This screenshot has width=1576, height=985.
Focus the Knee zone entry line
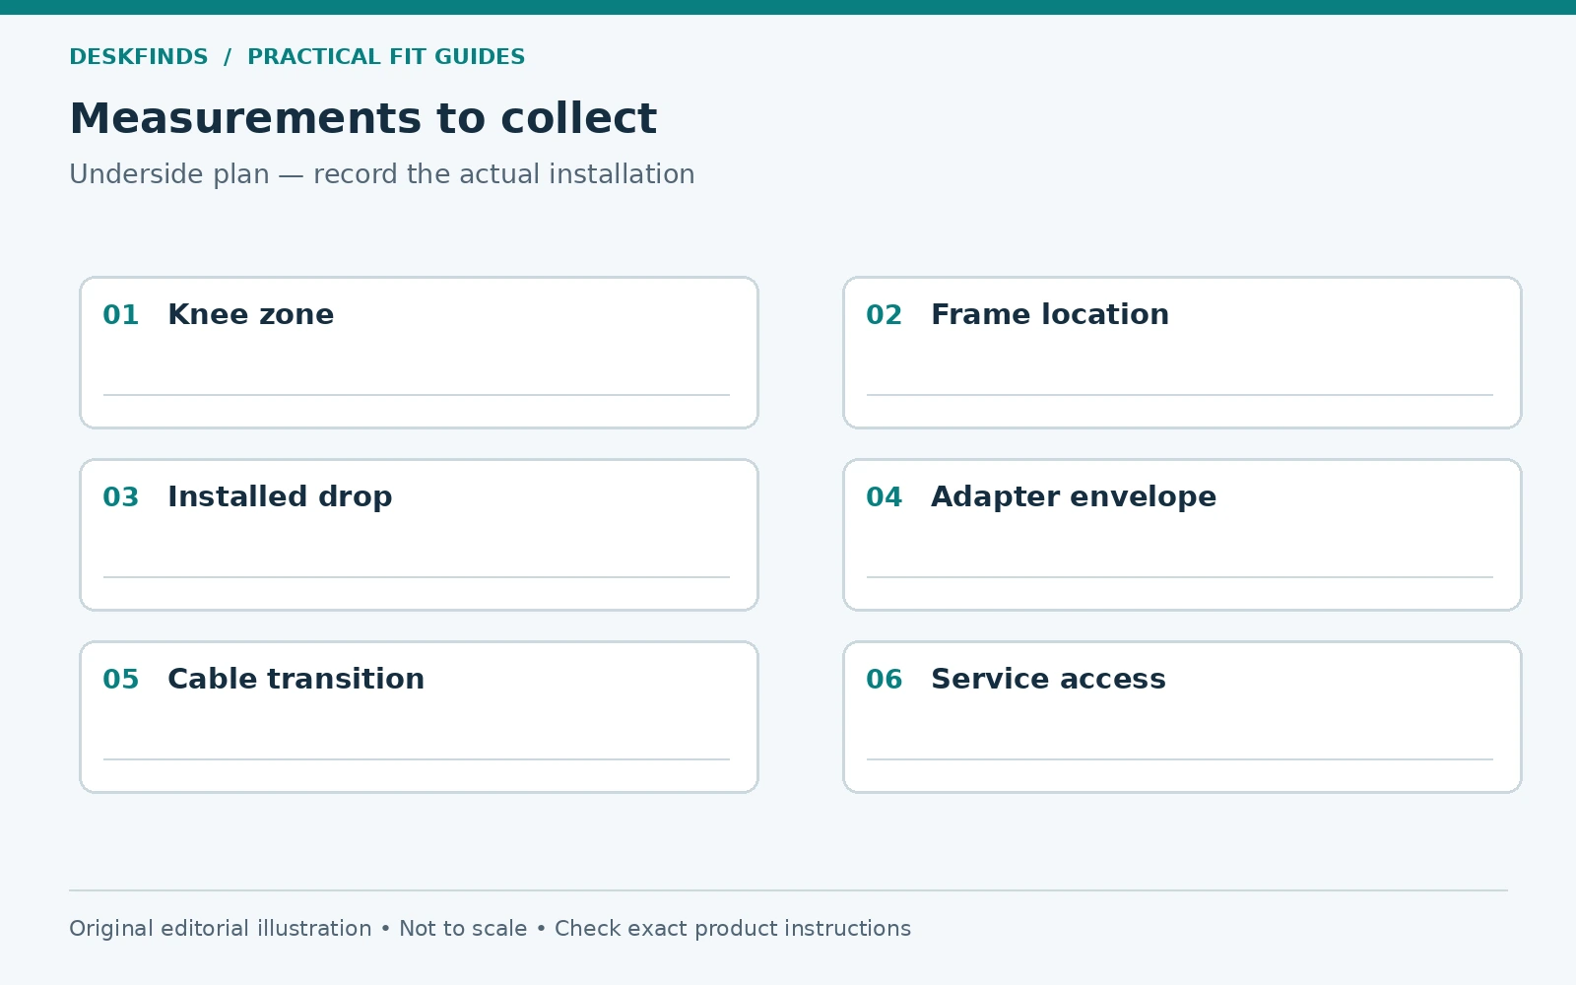coord(417,395)
